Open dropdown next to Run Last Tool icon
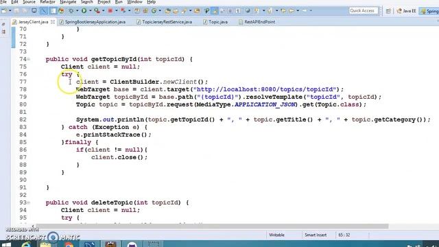Image resolution: width=439 pixels, height=247 pixels. pyautogui.click(x=103, y=11)
